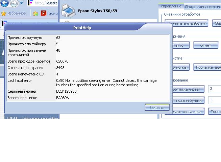
Task: Open the fora-pr bookmark icon
Action: pyautogui.click(x=43, y=13)
